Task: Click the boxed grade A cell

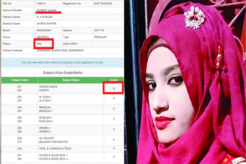Action: coord(114,88)
